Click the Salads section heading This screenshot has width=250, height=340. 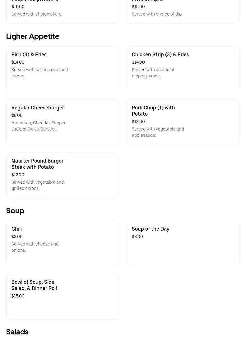coord(17,332)
